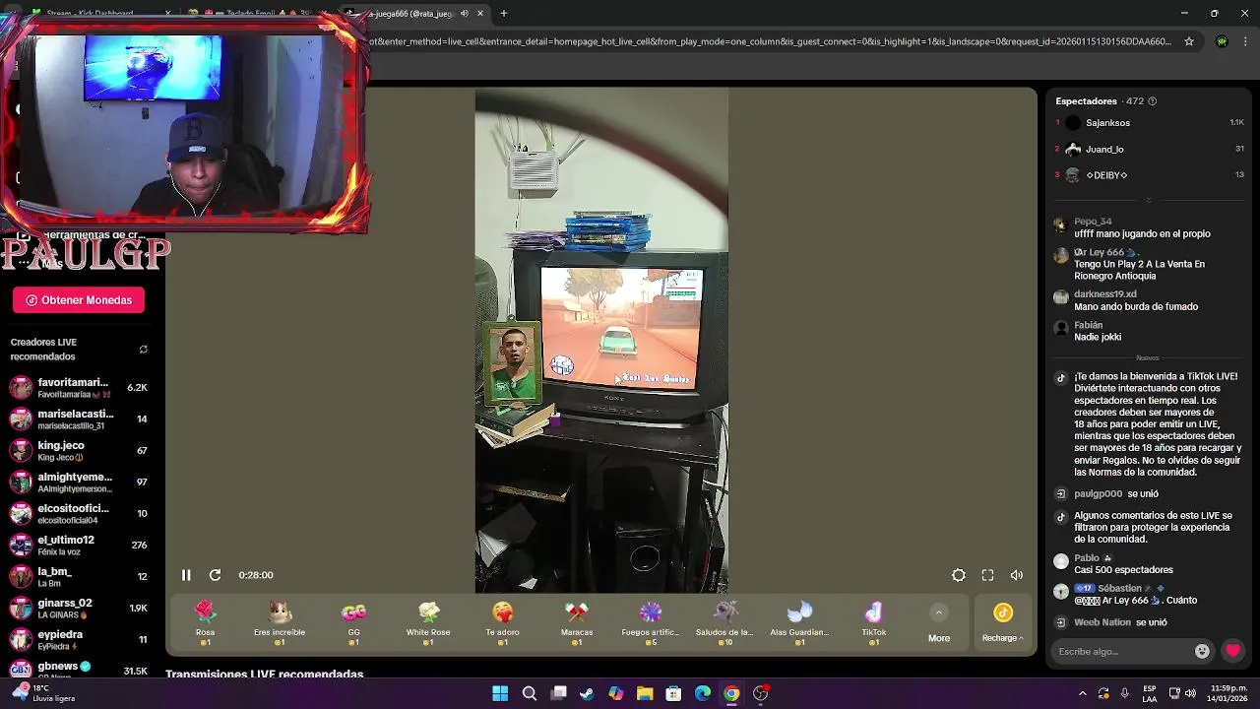The image size is (1260, 709).
Task: Open elcositoofici... recommended creator
Action: coord(79,514)
